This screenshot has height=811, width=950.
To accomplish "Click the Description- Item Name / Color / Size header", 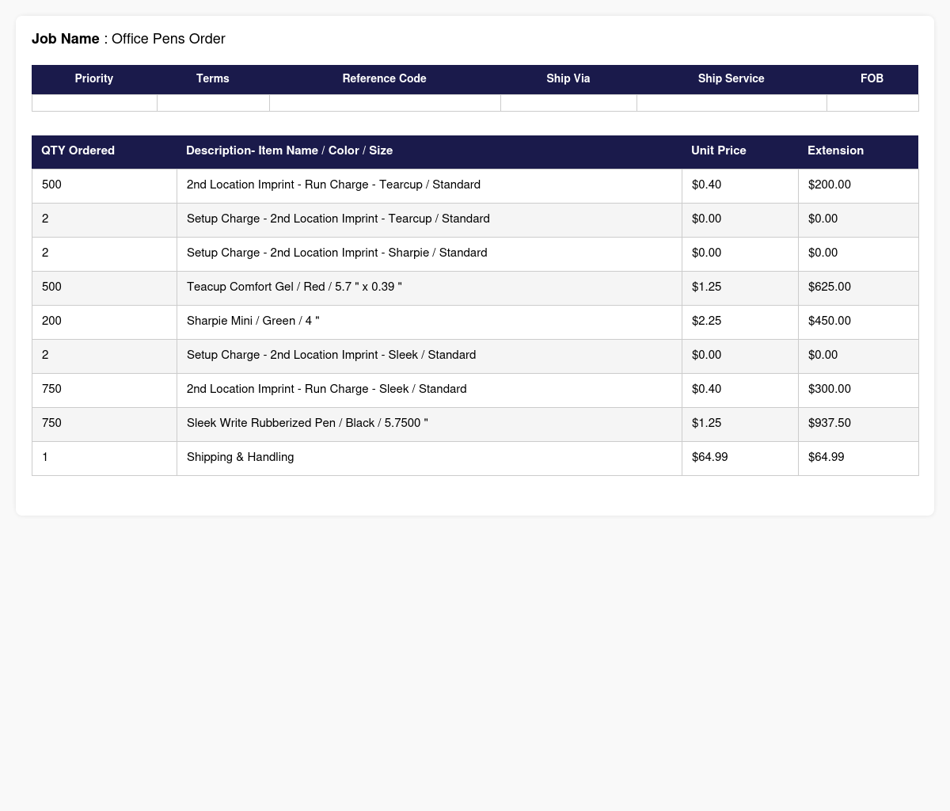I will coord(429,151).
